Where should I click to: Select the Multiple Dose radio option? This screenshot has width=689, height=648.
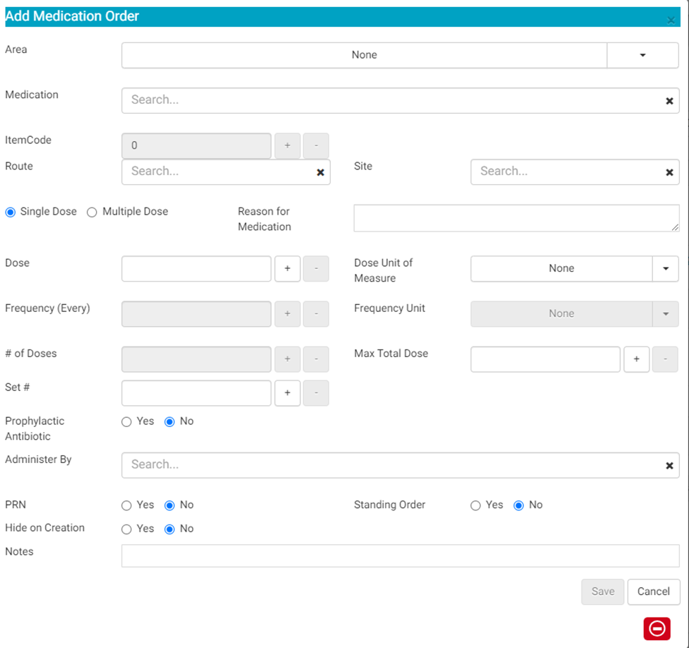tap(92, 212)
